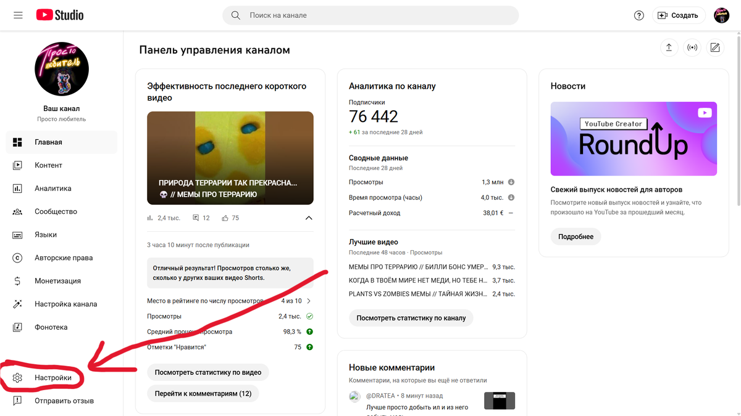Click the Настройки gear icon

17,378
